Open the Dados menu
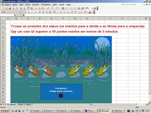 pyautogui.click(x=55, y=5)
